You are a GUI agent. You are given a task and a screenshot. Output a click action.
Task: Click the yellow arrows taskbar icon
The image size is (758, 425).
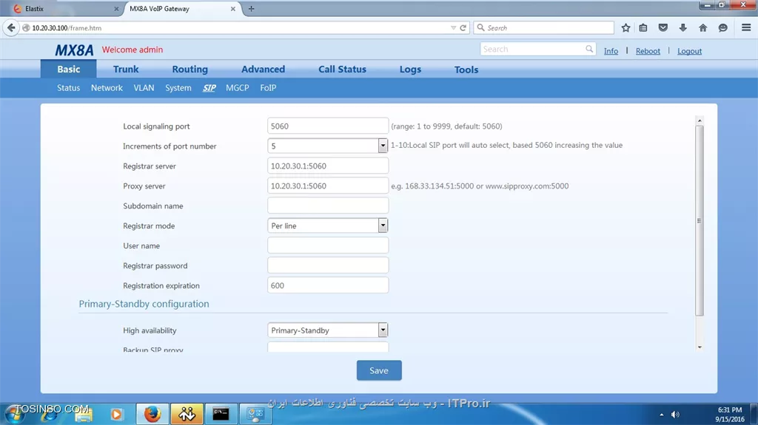tap(187, 414)
